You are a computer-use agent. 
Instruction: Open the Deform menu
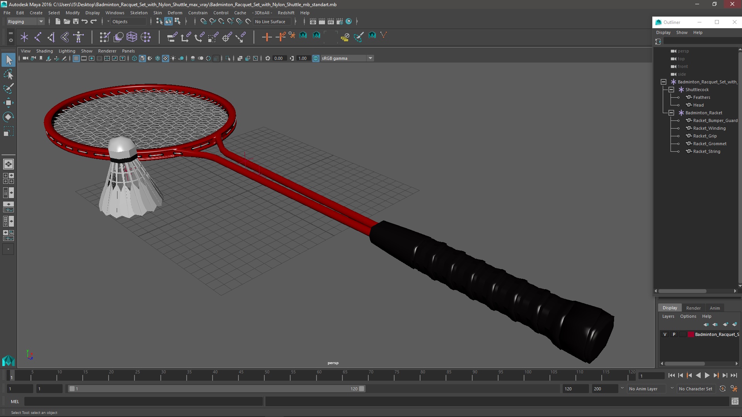tap(175, 13)
